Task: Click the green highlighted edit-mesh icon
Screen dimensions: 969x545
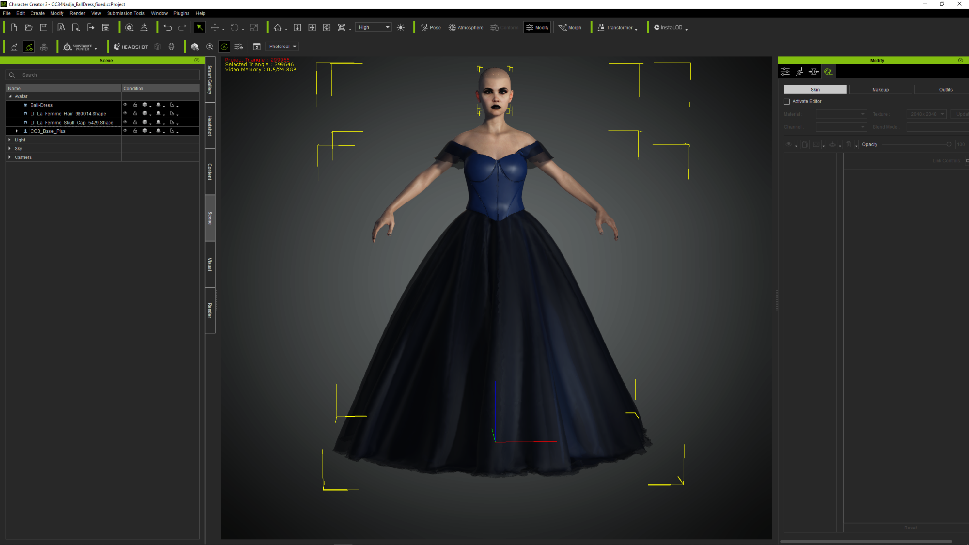Action: pos(29,47)
